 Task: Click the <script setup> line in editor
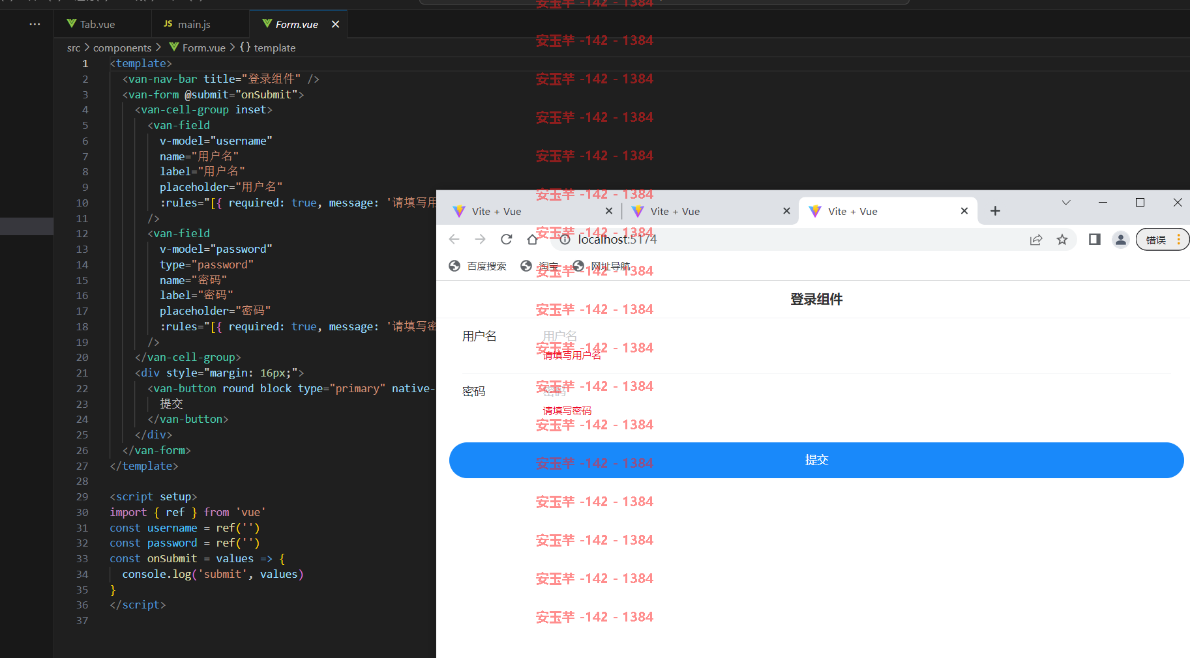(x=153, y=496)
